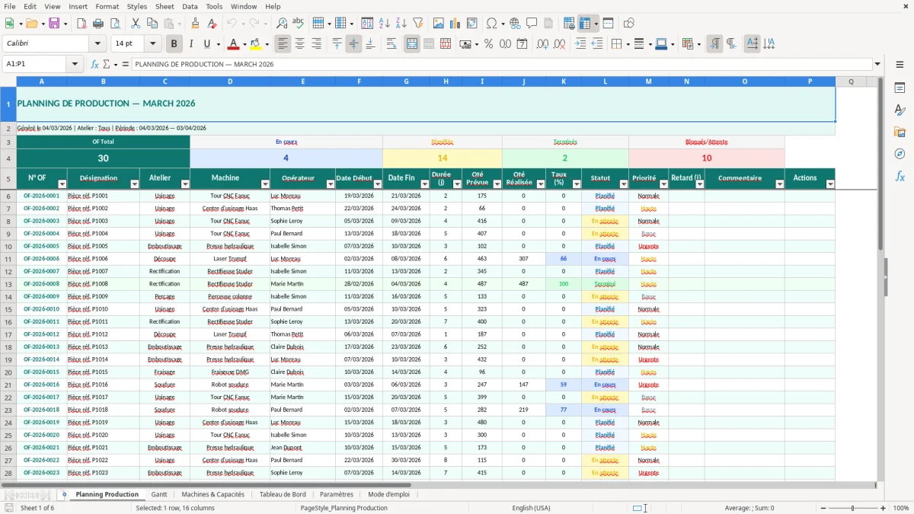Click the English (USA) language status
Image resolution: width=914 pixels, height=514 pixels.
[531, 508]
